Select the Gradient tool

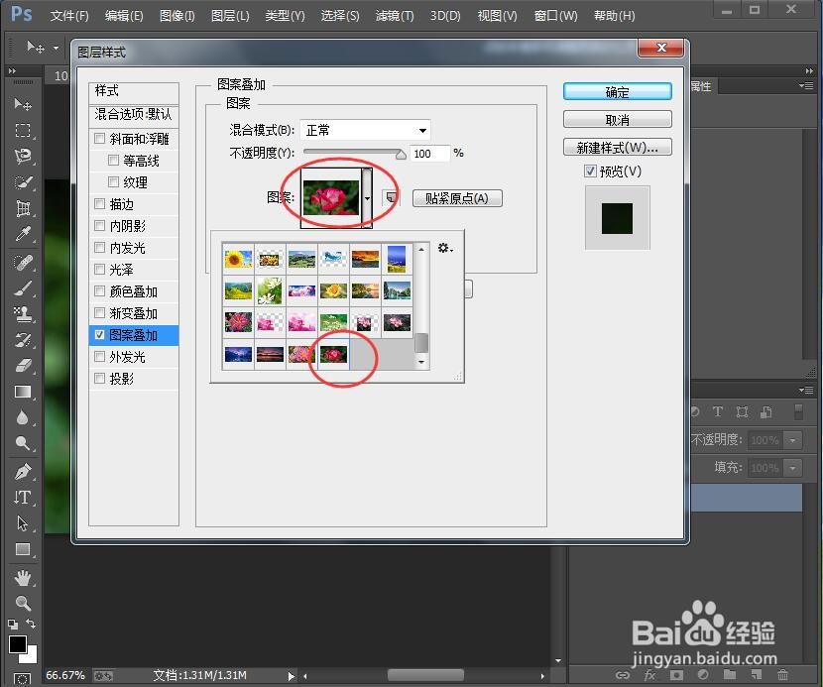click(23, 392)
